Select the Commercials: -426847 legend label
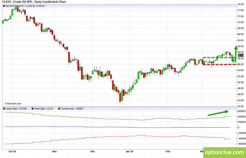This screenshot has height=158, width=246. tap(72, 109)
